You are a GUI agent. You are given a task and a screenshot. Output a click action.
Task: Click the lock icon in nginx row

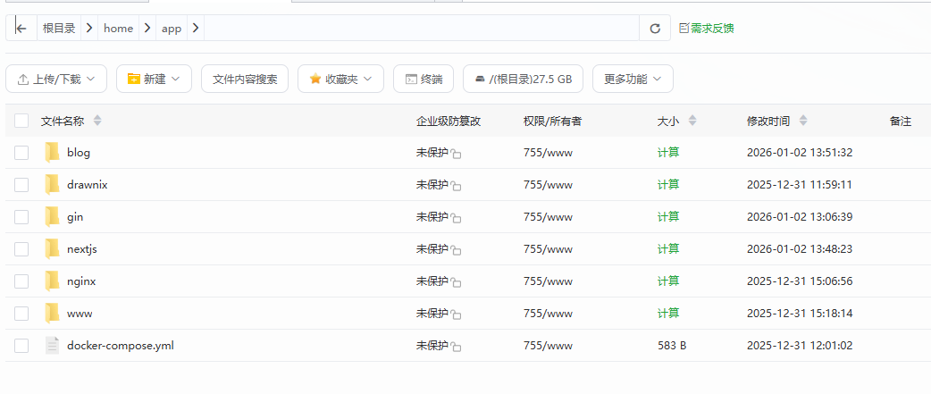pyautogui.click(x=456, y=283)
